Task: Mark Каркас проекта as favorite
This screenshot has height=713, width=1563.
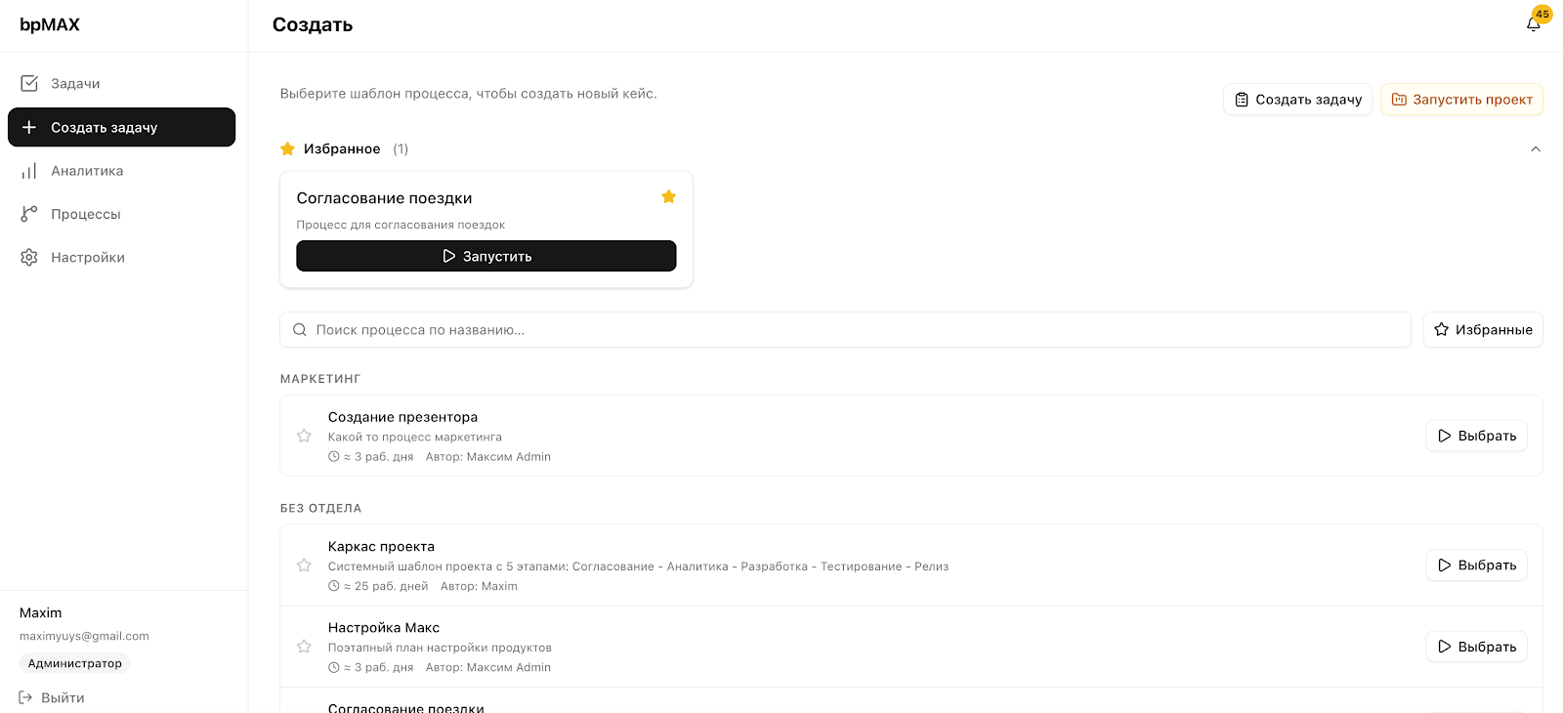Action: [304, 566]
